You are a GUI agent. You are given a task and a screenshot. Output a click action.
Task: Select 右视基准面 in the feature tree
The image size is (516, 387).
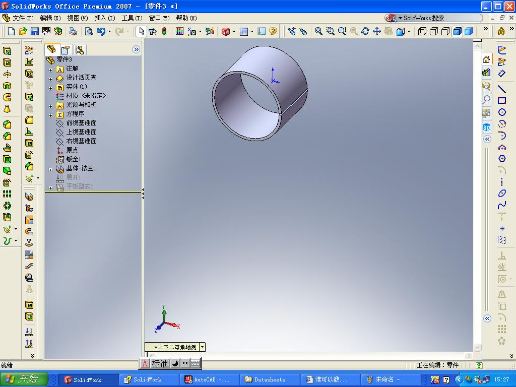(x=81, y=141)
